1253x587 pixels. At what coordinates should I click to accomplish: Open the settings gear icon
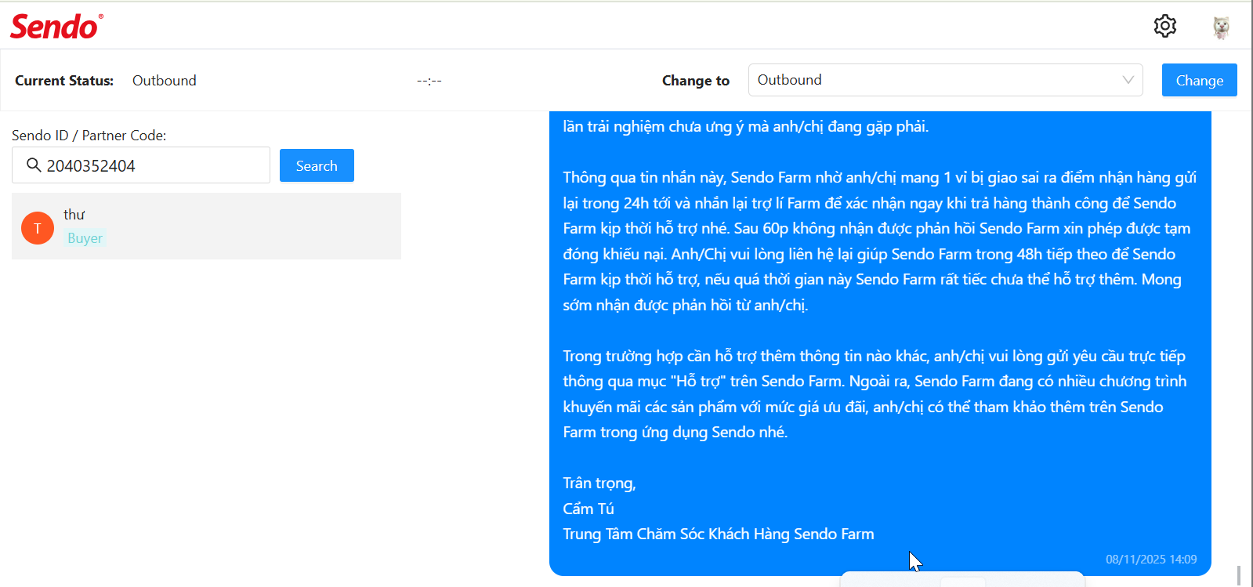coord(1165,26)
